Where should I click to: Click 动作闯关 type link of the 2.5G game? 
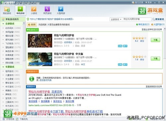68,42
